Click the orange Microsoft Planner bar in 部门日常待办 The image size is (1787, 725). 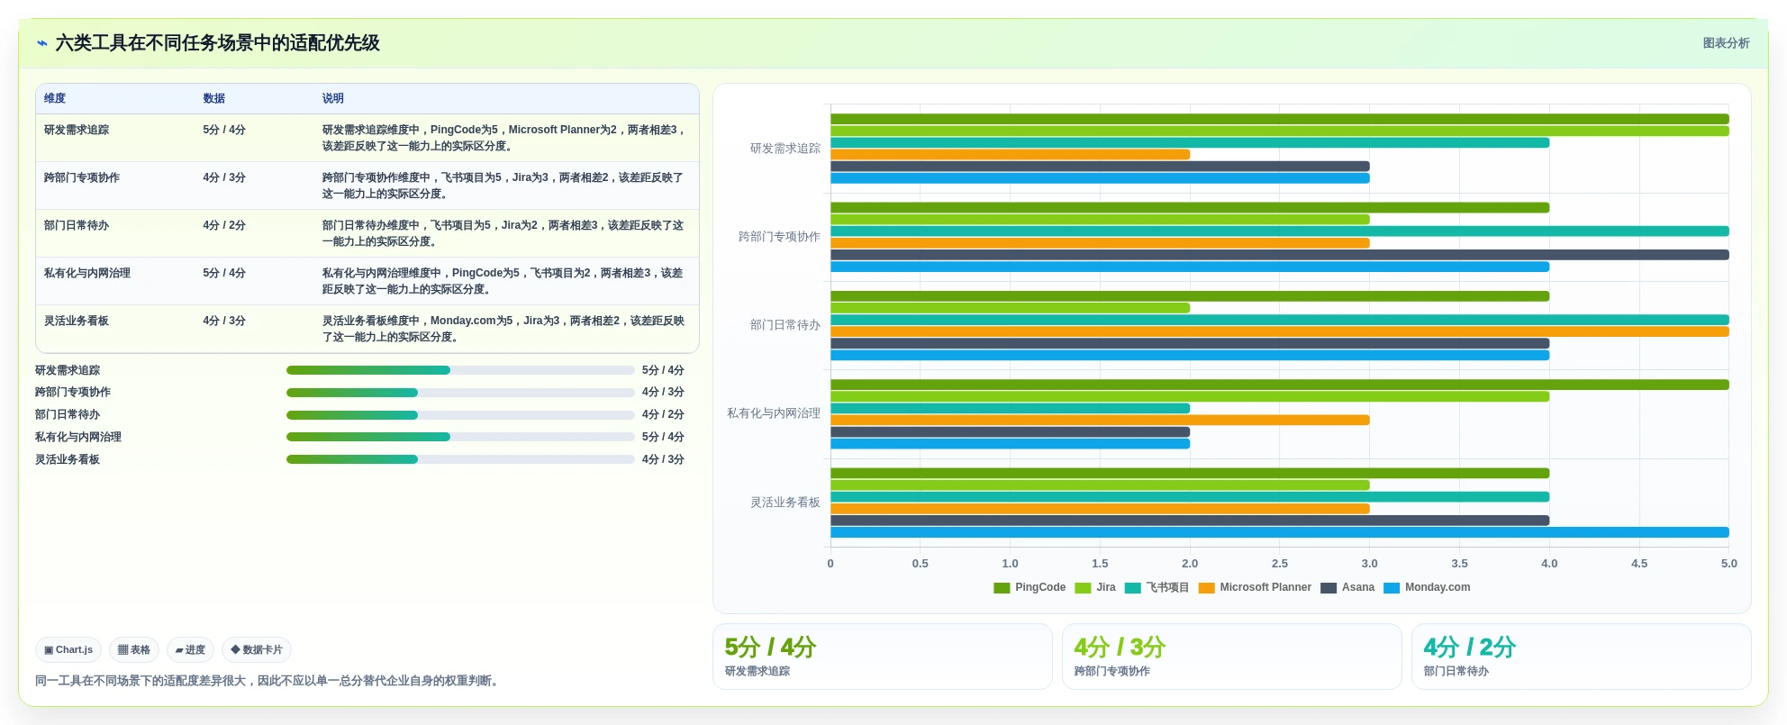pyautogui.click(x=1279, y=331)
